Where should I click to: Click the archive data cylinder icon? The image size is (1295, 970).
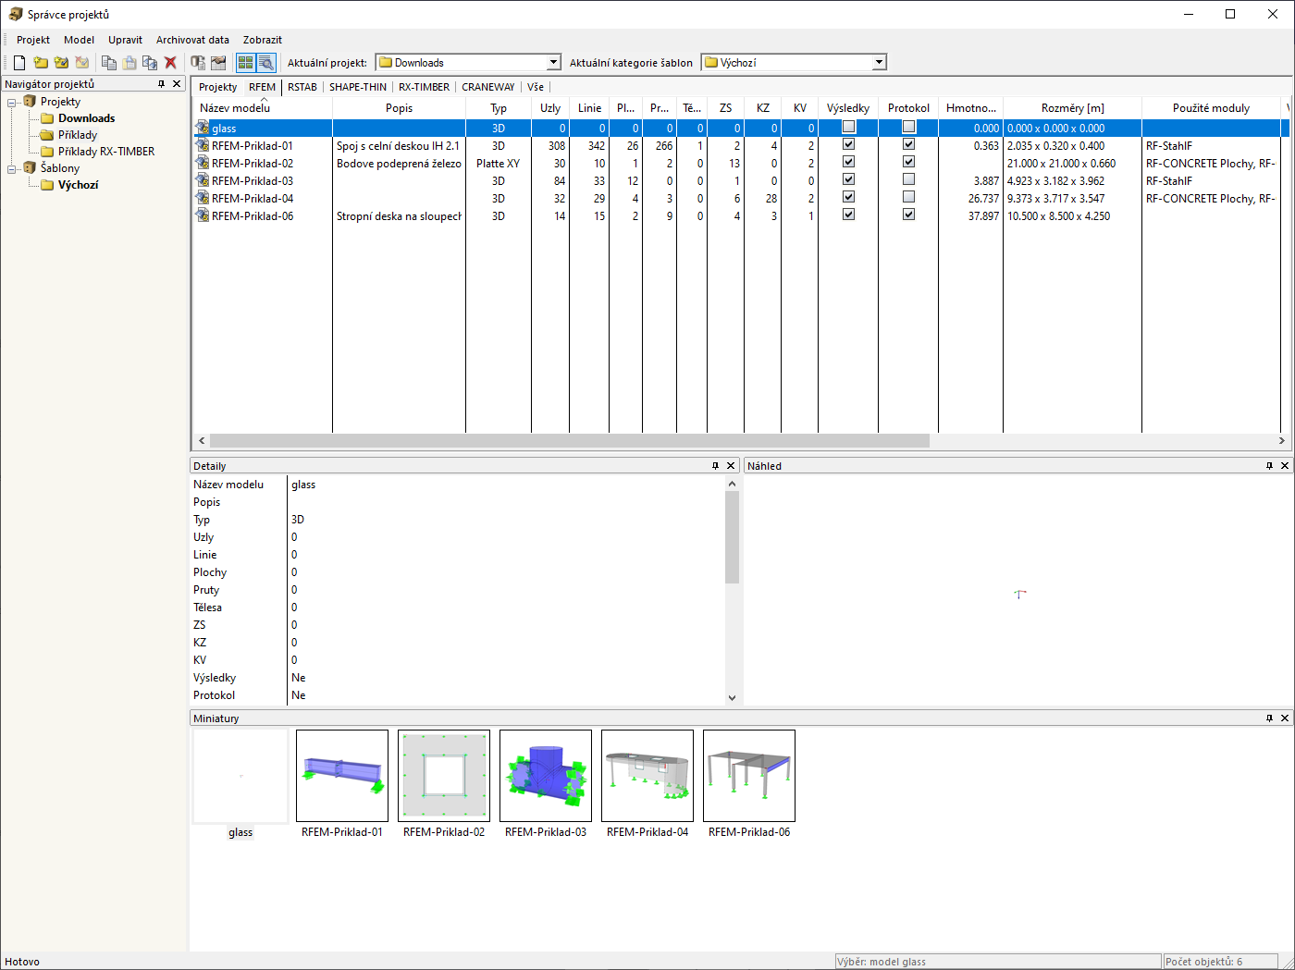[x=198, y=63]
